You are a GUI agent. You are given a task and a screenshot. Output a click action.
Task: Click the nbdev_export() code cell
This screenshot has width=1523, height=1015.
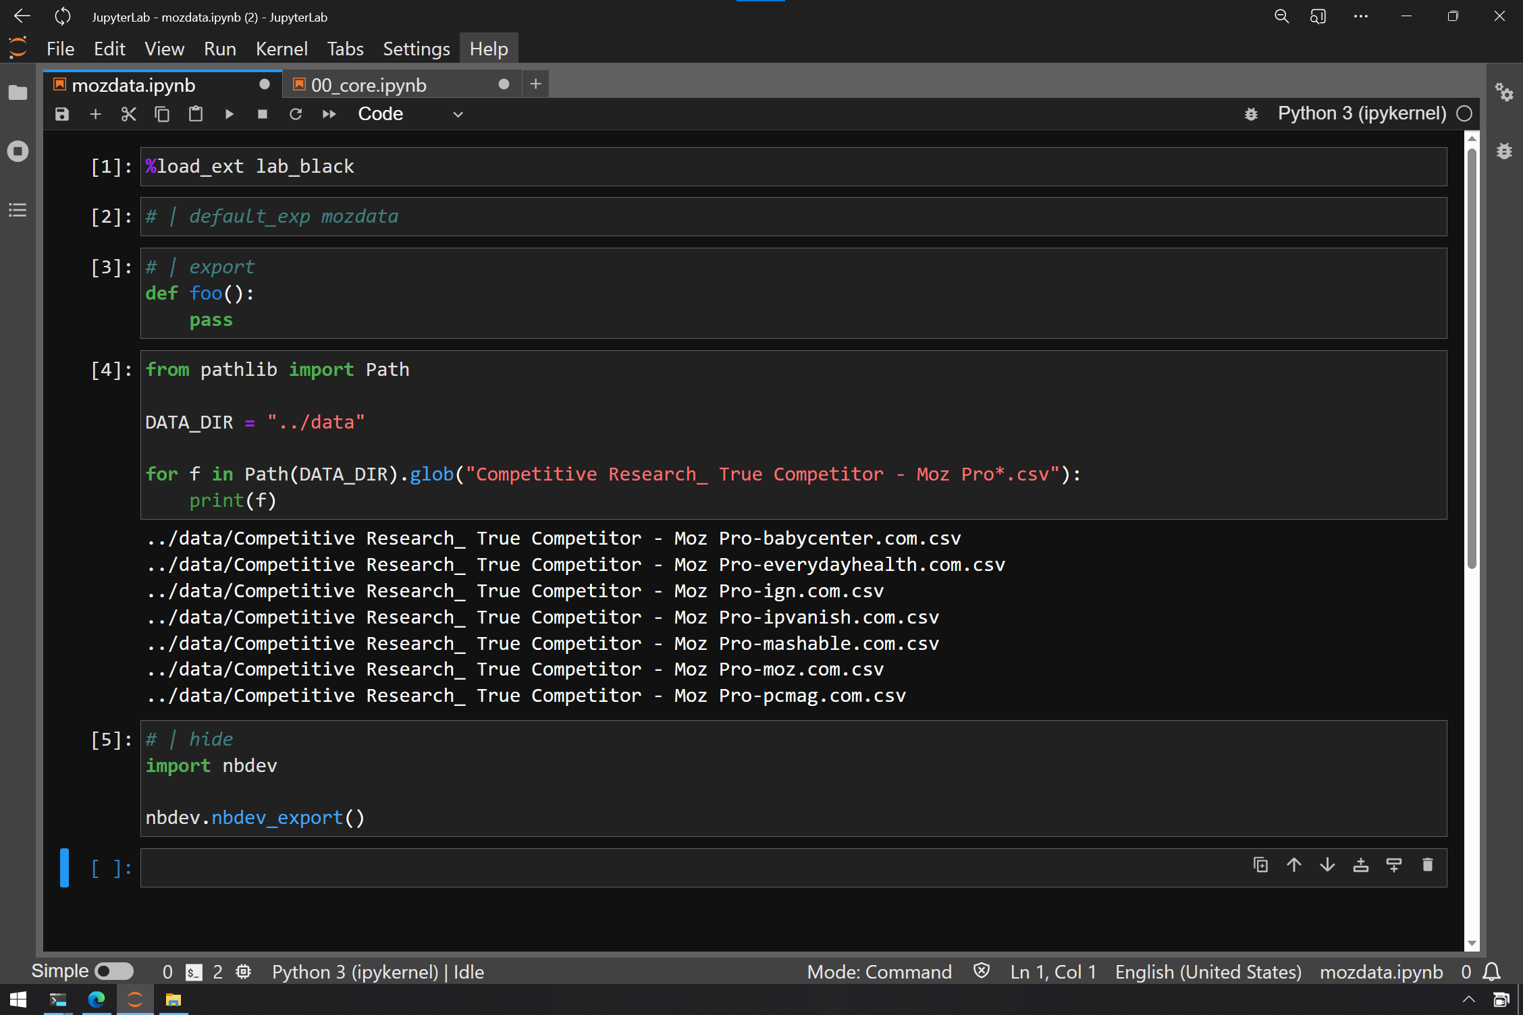[x=793, y=778]
